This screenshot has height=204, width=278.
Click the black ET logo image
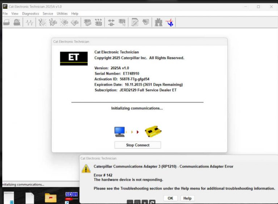pos(74,59)
